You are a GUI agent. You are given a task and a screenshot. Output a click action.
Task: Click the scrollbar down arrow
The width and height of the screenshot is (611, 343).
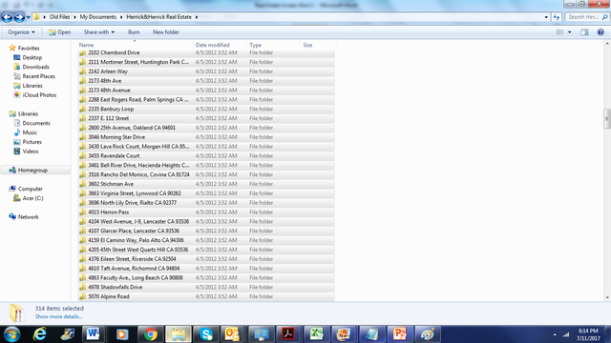(x=607, y=297)
